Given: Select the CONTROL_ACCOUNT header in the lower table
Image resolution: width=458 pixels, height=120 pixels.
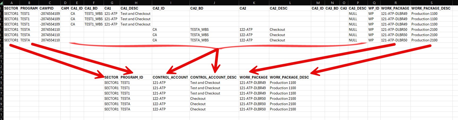Looking at the screenshot, I should coord(171,77).
